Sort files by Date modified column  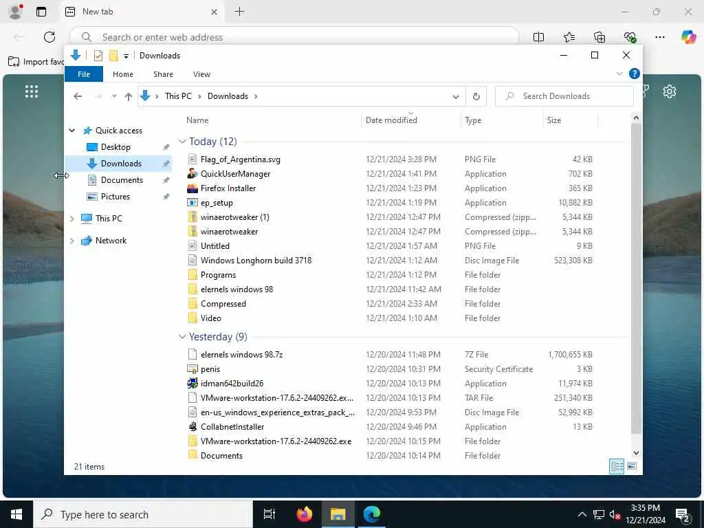[391, 120]
